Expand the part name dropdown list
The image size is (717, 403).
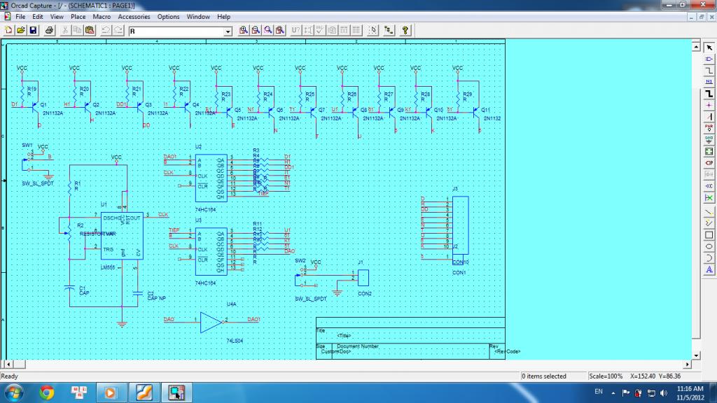tap(227, 31)
